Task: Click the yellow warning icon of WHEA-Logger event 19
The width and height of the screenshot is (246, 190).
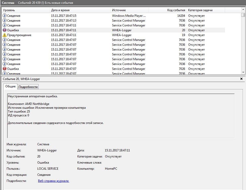Action: coord(5,35)
